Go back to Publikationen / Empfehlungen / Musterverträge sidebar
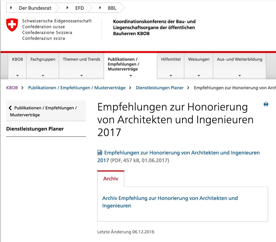The image size is (276, 242). click(46, 111)
